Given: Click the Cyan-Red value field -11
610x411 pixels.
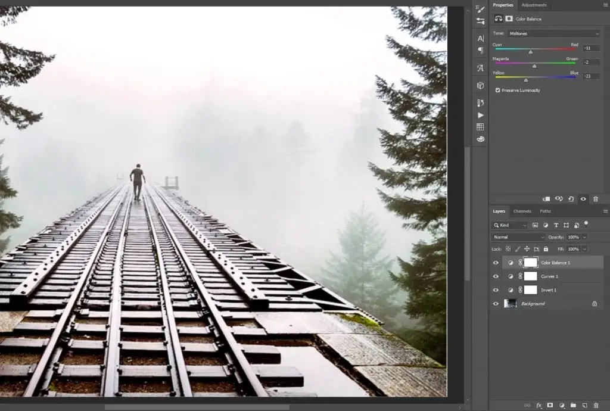Looking at the screenshot, I should (591, 48).
